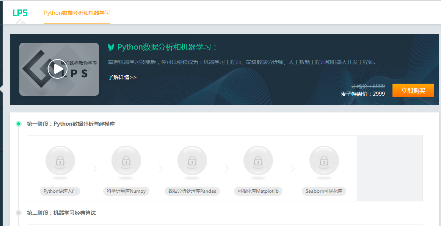Click the 可视化库Matplotlib lock icon
Viewport: 441px width, 226px height.
click(x=258, y=161)
